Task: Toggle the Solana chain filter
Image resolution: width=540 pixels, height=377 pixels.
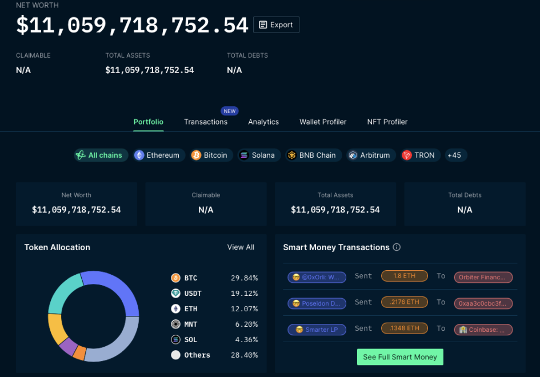Action: pyautogui.click(x=258, y=155)
